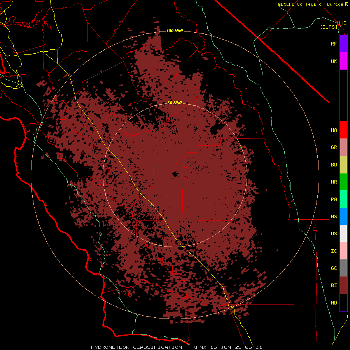Click the BD yellow legend swatch
The image size is (350, 350).
click(x=343, y=165)
